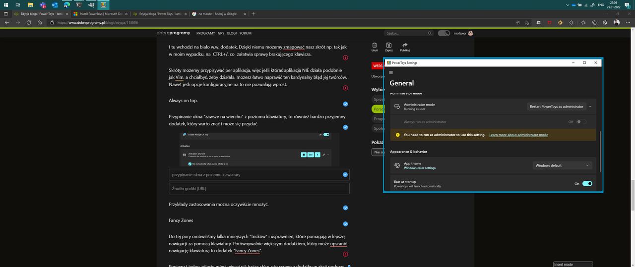Click the ENG language indicator in tray
This screenshot has height=267, width=635.
(x=601, y=5)
